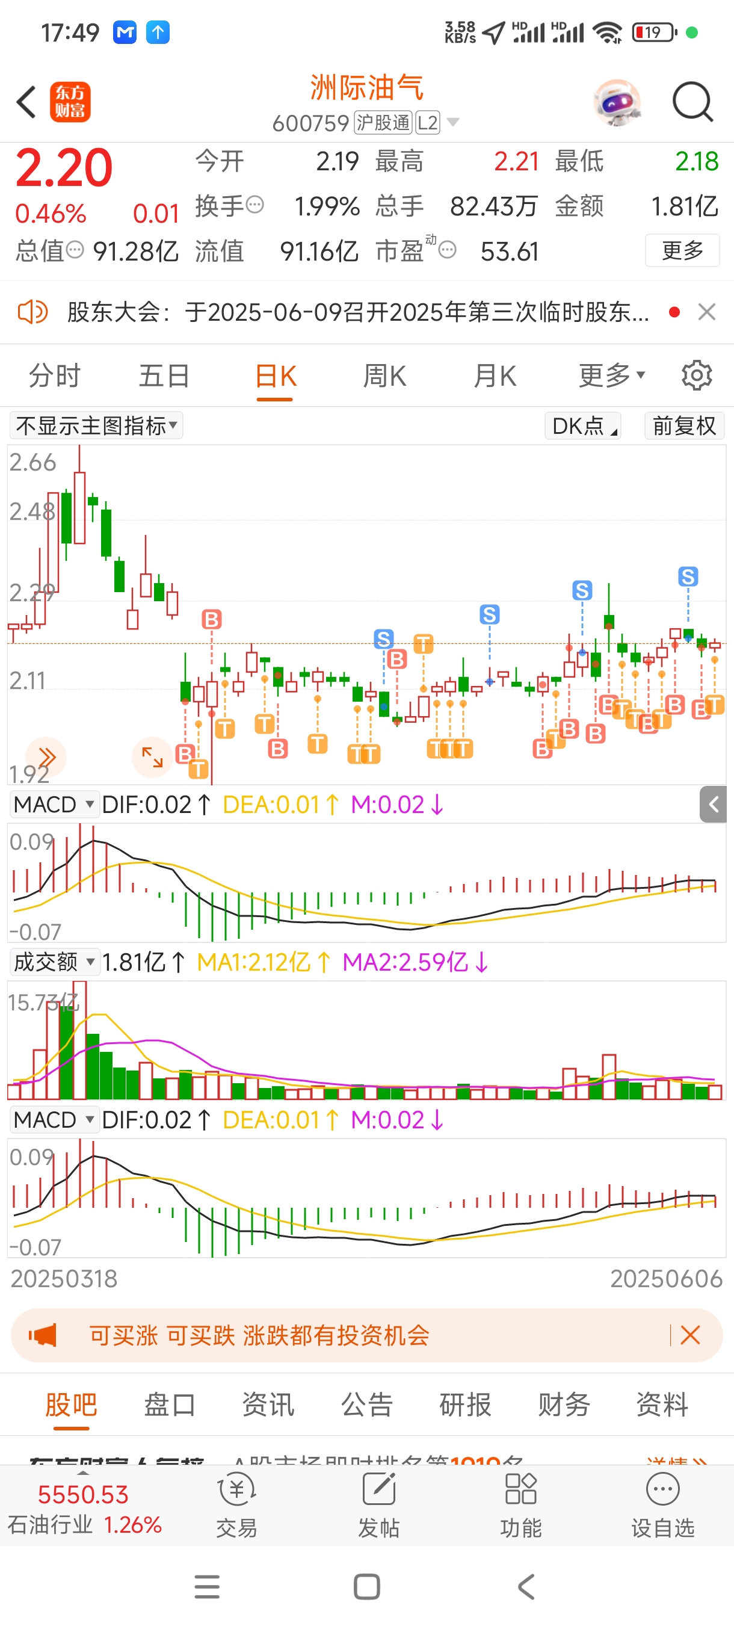
Task: Switch to 周K chart tab
Action: point(384,376)
